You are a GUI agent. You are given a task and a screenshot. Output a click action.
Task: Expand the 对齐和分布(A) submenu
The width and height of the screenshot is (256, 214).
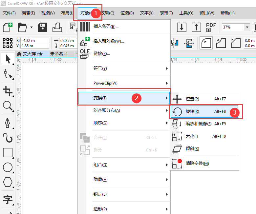tap(124, 110)
